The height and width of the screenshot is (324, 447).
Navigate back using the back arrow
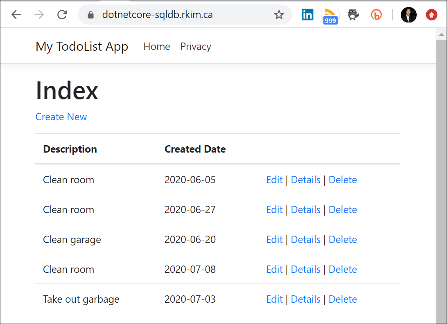16,14
